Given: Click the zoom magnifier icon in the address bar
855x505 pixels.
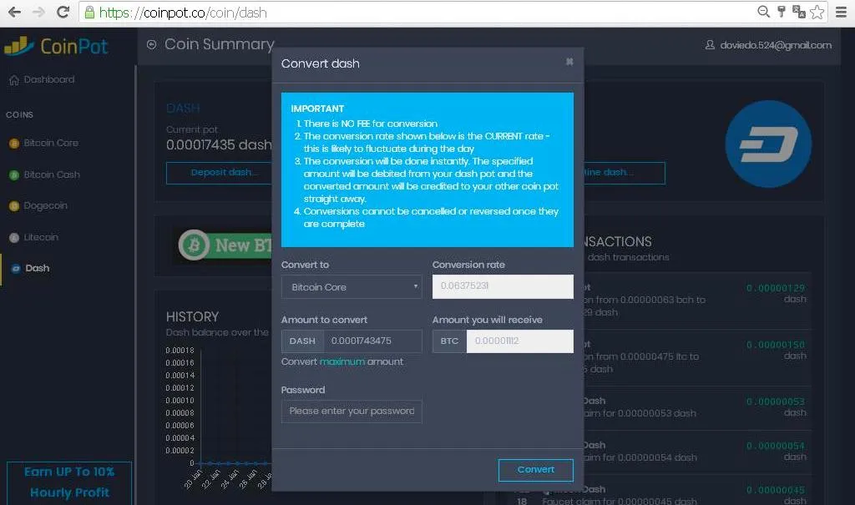Looking at the screenshot, I should pos(763,12).
